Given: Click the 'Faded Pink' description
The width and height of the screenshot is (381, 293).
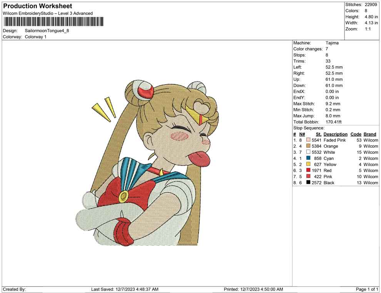Looking at the screenshot, I should point(334,140).
